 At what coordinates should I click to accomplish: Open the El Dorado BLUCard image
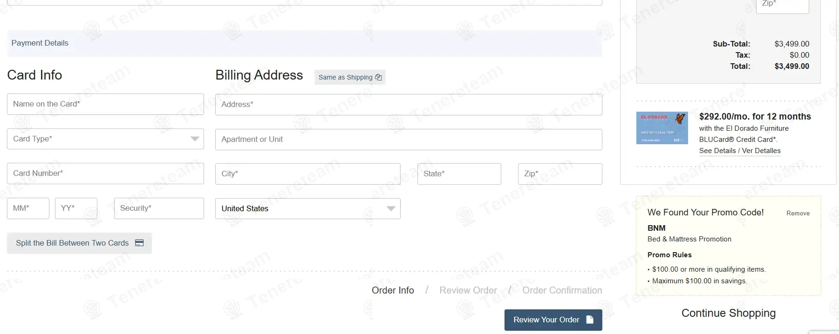point(662,128)
